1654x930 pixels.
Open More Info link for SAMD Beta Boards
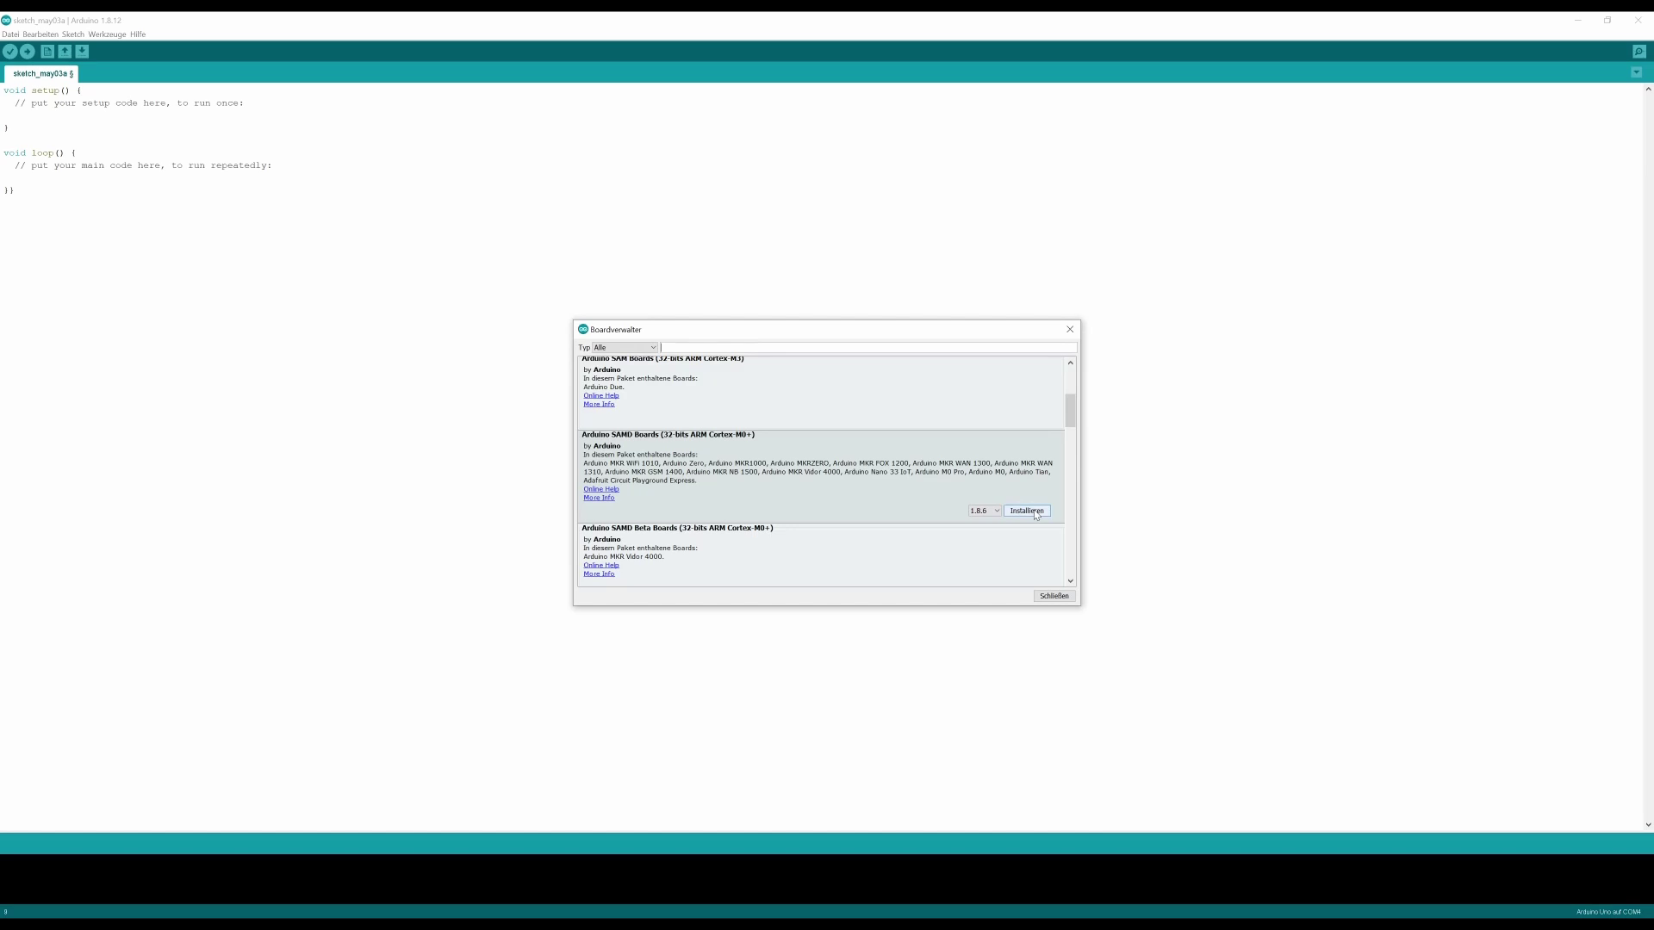coord(599,574)
